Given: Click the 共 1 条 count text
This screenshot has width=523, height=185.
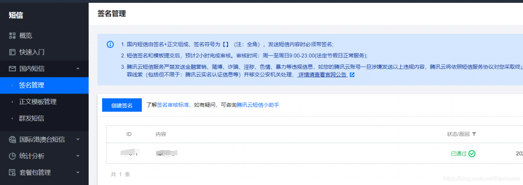Looking at the screenshot, I should 121,174.
